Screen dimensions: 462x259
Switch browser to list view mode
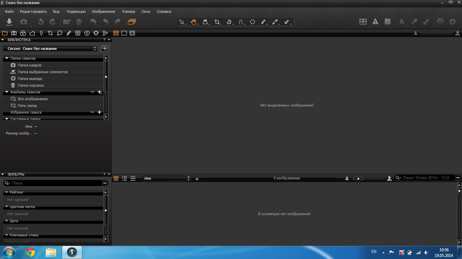[124, 178]
